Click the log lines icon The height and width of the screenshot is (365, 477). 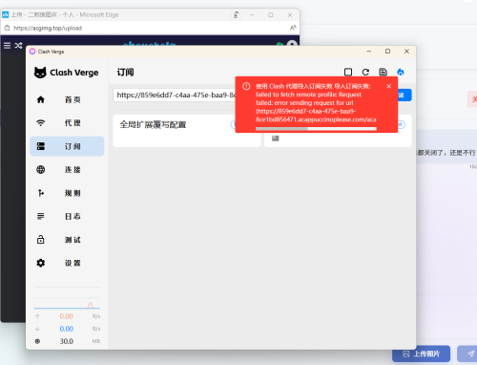point(41,216)
